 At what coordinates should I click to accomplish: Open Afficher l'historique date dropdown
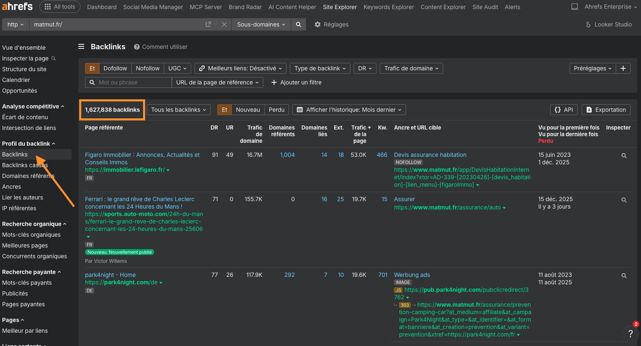pyautogui.click(x=349, y=110)
